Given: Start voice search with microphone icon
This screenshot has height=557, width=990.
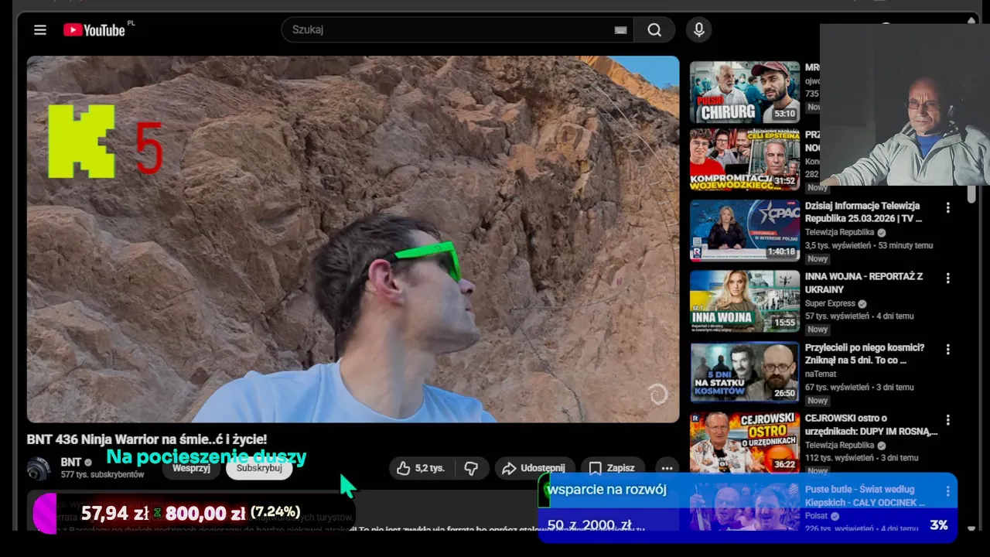Looking at the screenshot, I should pyautogui.click(x=699, y=29).
